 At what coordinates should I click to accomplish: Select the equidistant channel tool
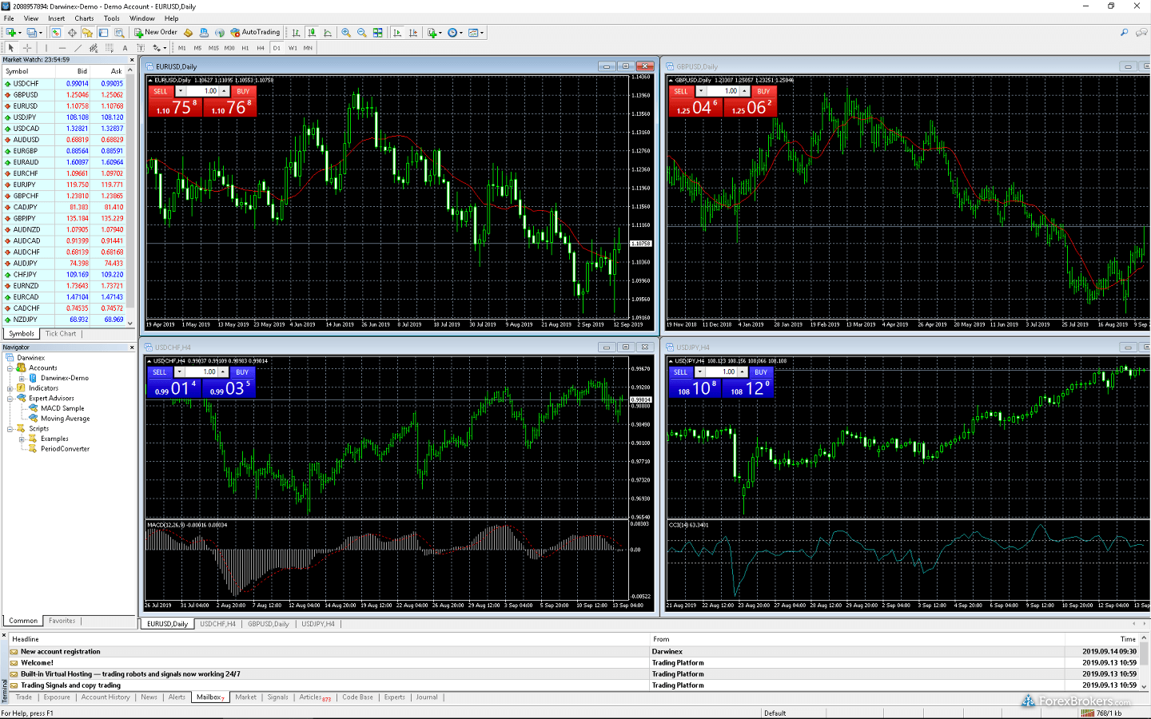(x=94, y=48)
